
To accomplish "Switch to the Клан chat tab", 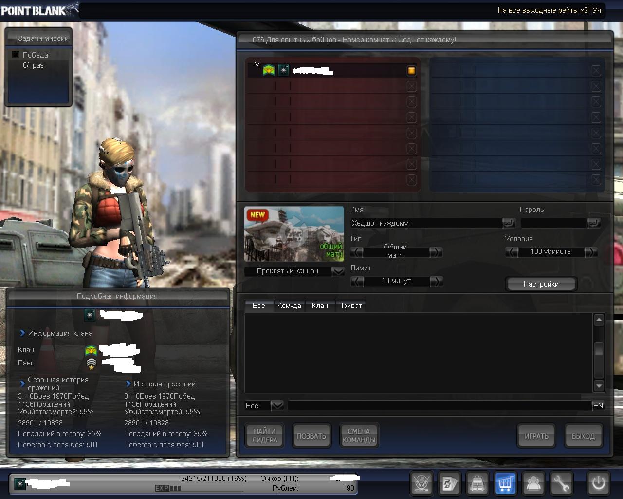I will 320,306.
